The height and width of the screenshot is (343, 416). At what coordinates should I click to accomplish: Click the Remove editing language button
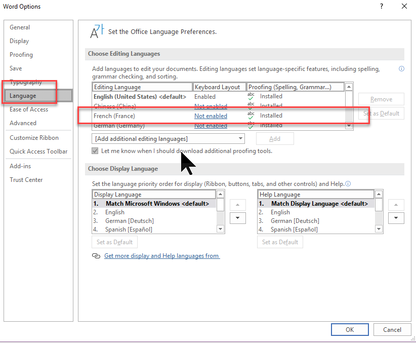tap(381, 99)
